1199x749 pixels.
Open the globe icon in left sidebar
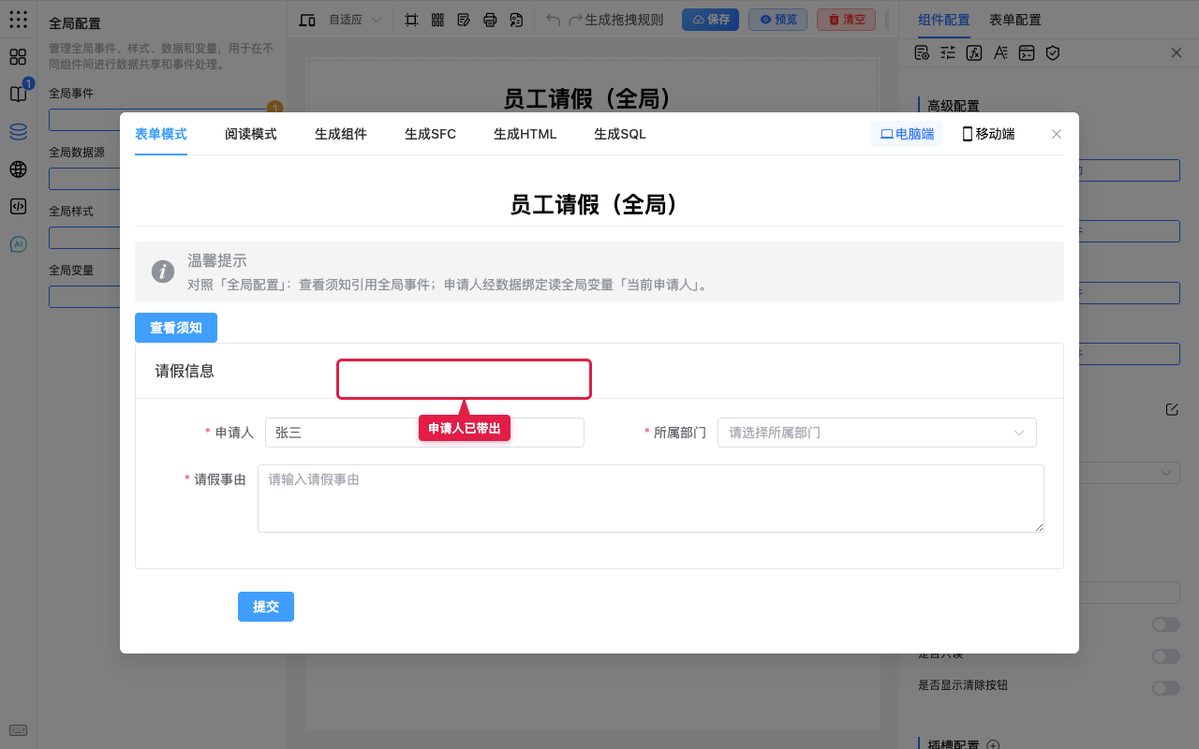tap(18, 169)
